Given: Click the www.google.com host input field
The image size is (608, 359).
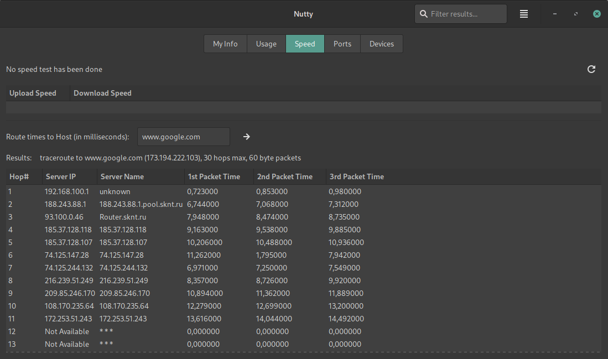Looking at the screenshot, I should click(183, 137).
